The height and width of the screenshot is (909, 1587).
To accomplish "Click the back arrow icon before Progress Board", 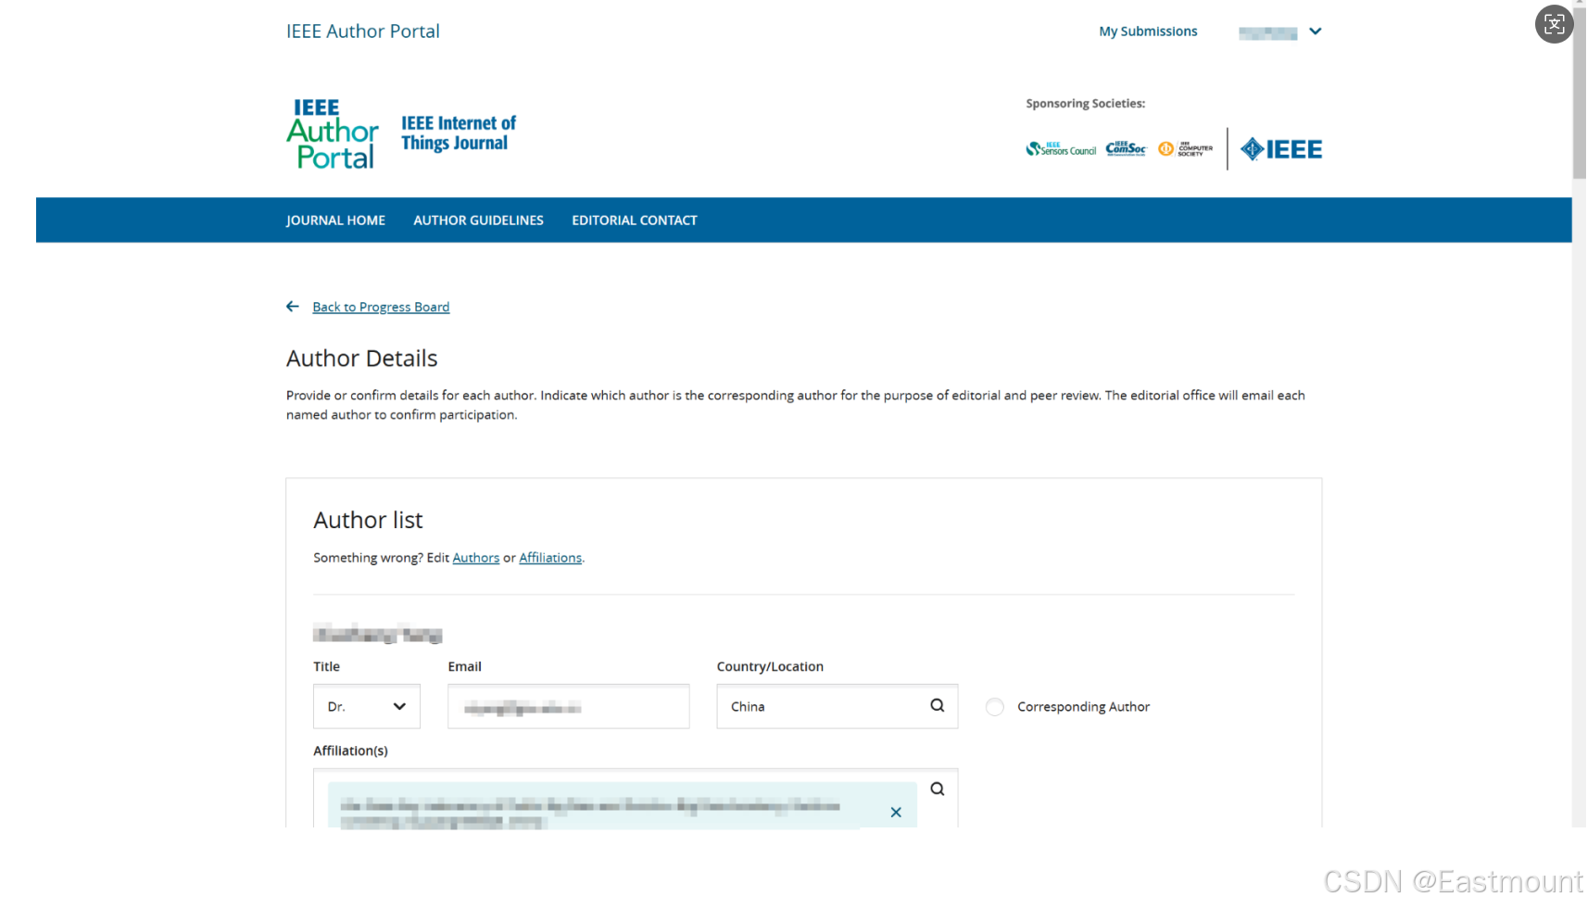I will (x=293, y=307).
